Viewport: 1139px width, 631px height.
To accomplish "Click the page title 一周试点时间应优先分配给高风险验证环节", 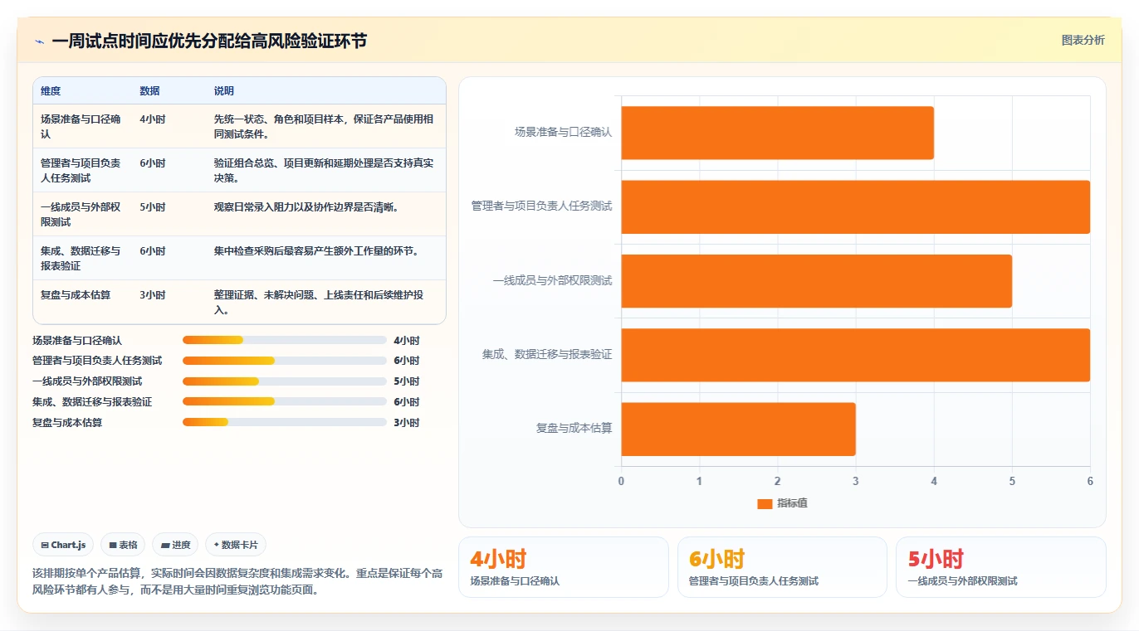I will tap(209, 41).
